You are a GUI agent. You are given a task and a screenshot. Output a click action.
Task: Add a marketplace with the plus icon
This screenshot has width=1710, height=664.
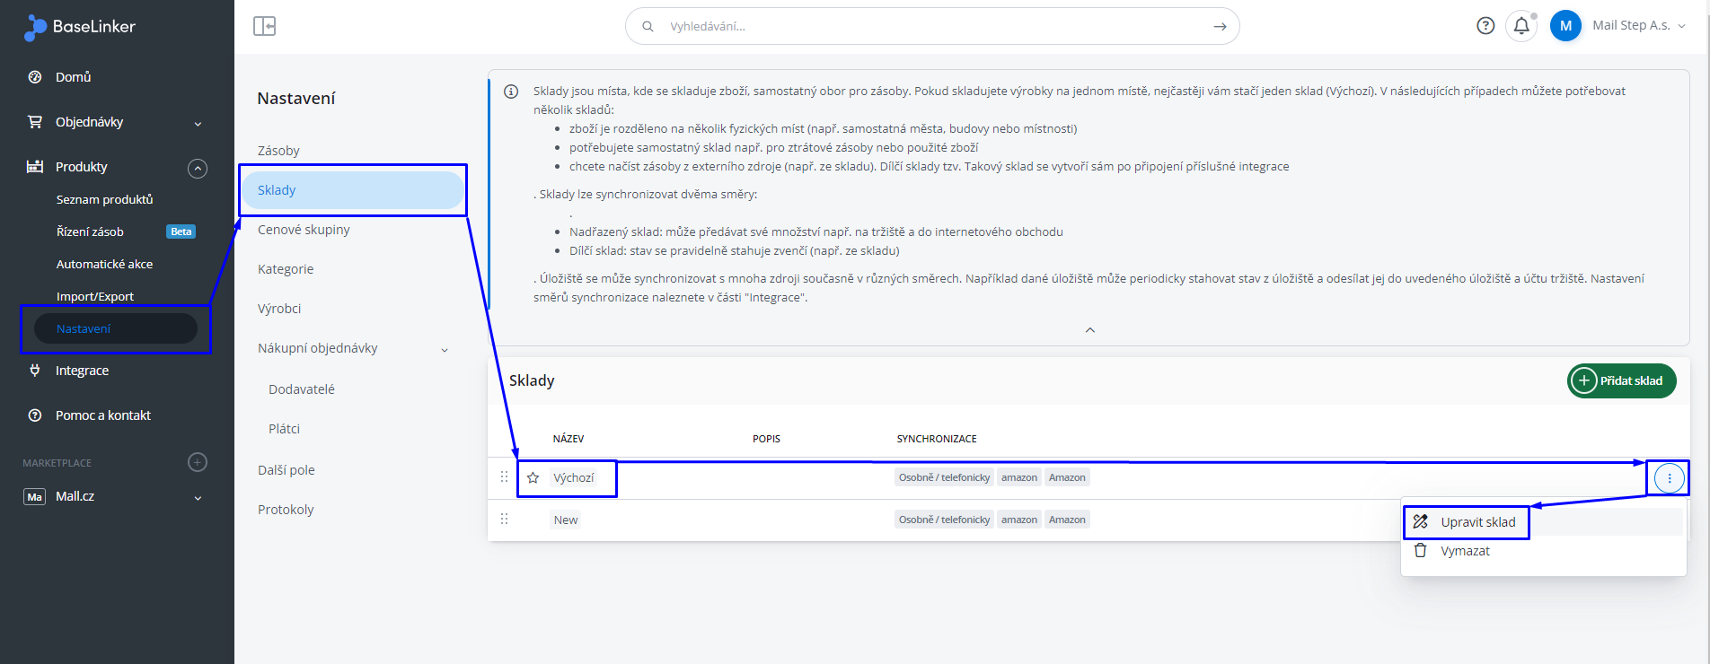[x=198, y=462]
